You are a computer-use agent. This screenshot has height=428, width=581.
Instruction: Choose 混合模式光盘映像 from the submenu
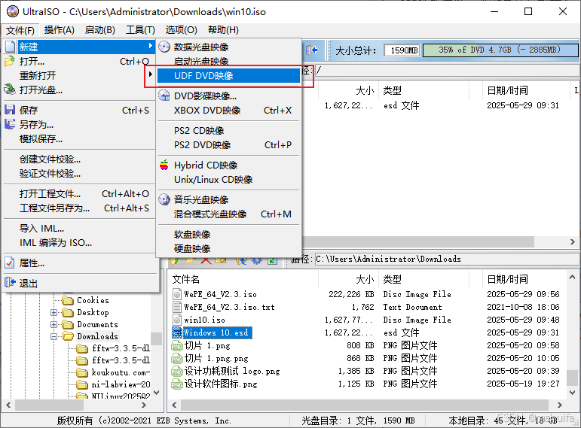coord(228,214)
